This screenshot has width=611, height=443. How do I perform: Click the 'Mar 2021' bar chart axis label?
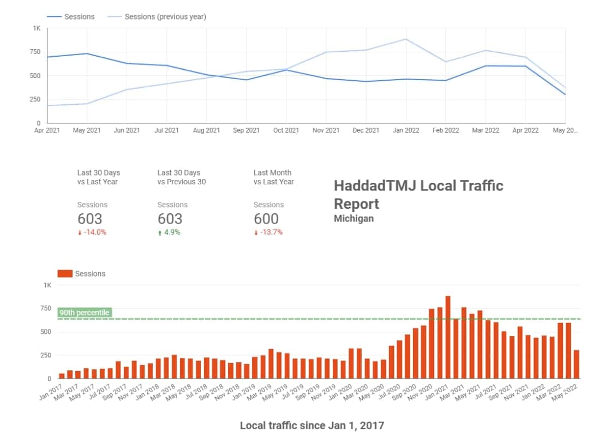(x=452, y=392)
